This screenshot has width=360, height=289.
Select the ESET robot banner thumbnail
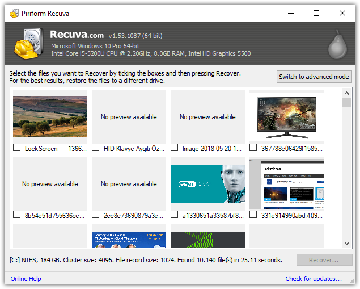[207, 184]
